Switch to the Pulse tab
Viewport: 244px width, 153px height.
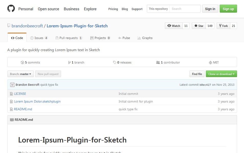tap(124, 38)
